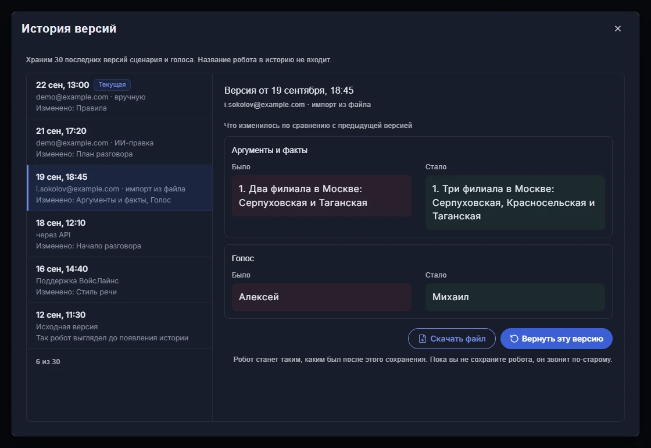Select the 19 сен, 18:45 version

point(120,189)
